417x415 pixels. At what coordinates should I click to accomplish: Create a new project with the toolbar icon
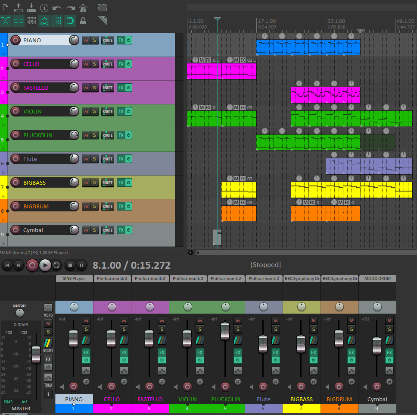(x=6, y=8)
